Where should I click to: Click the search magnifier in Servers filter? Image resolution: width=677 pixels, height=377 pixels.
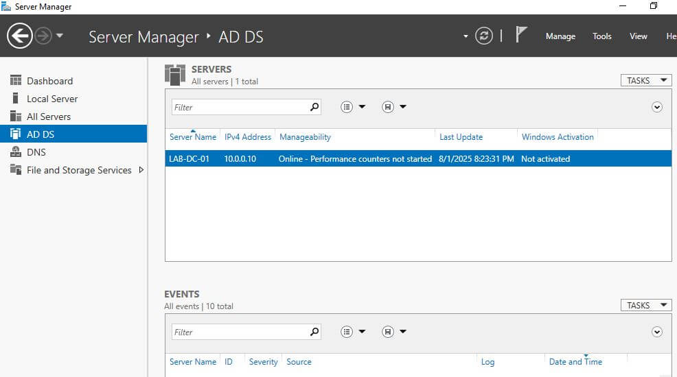[314, 107]
